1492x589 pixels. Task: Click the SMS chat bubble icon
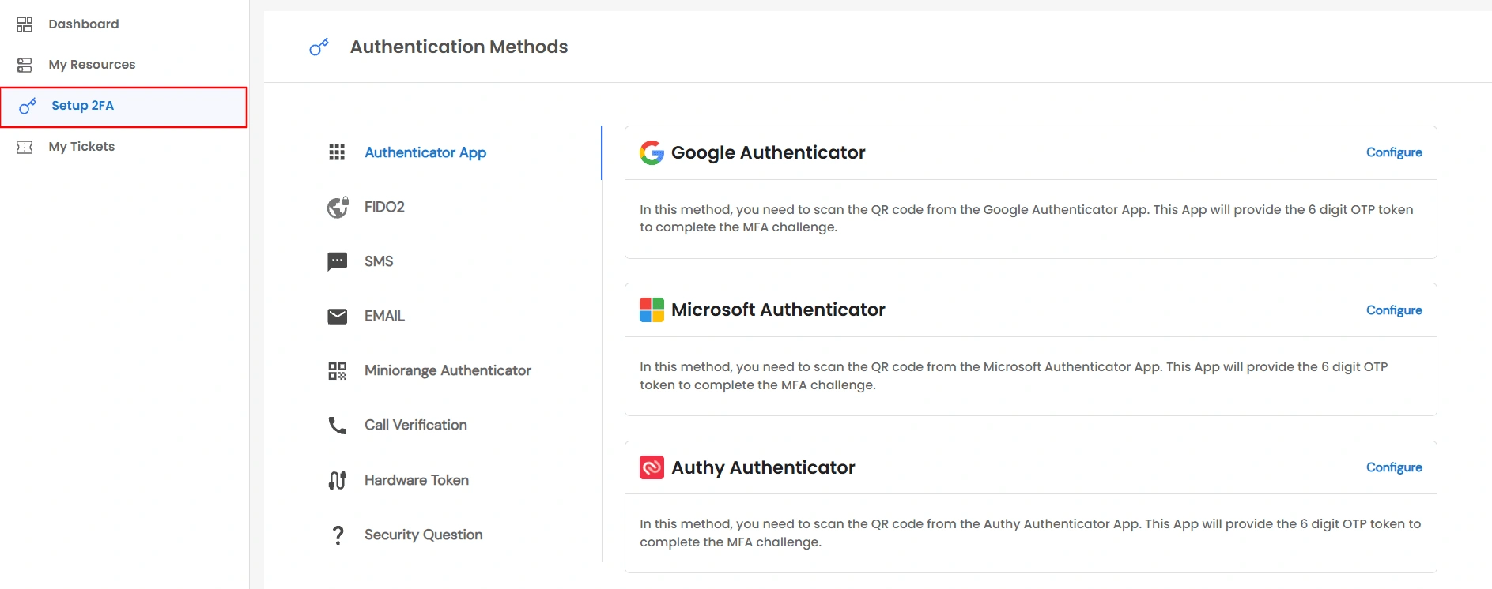[x=338, y=261]
